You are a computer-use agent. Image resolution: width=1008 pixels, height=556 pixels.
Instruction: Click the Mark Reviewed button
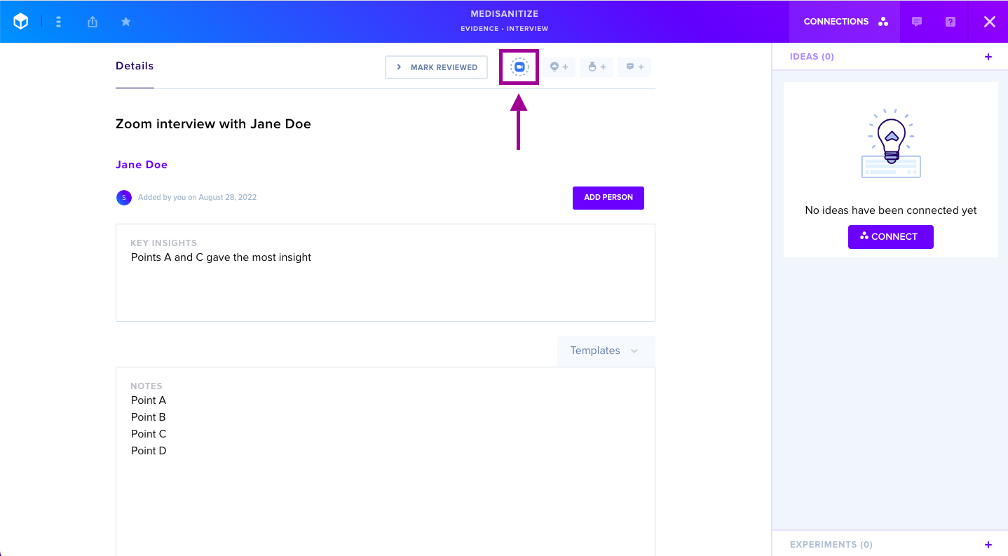pyautogui.click(x=436, y=67)
